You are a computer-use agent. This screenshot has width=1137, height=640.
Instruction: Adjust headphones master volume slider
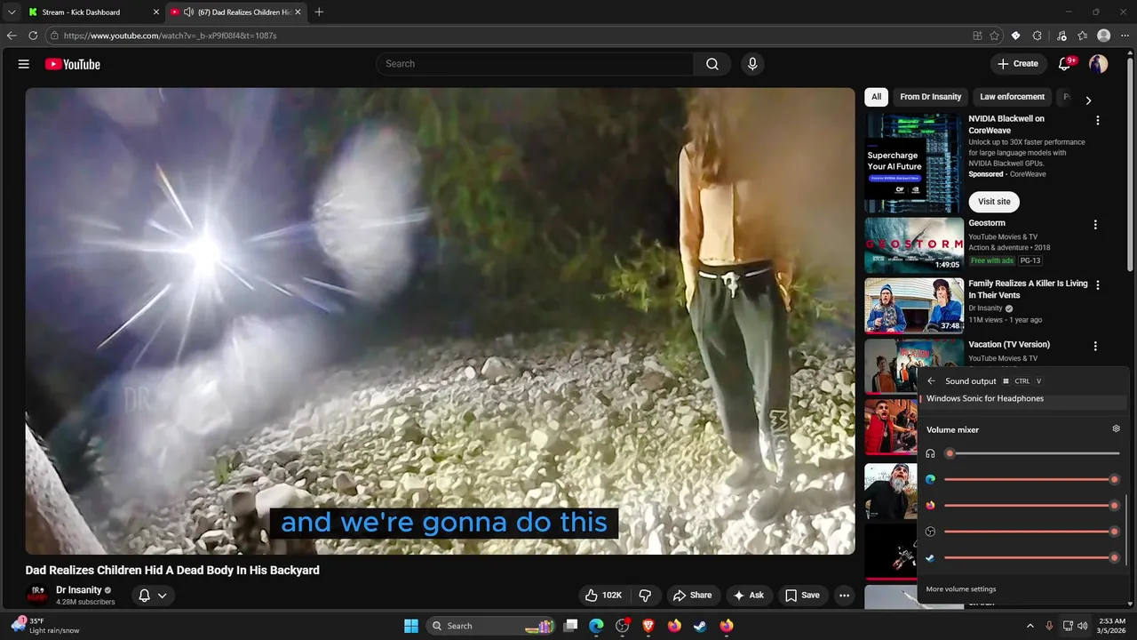(1031, 453)
